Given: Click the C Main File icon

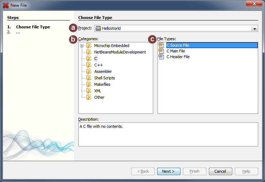Looking at the screenshot, I should click(x=161, y=51).
